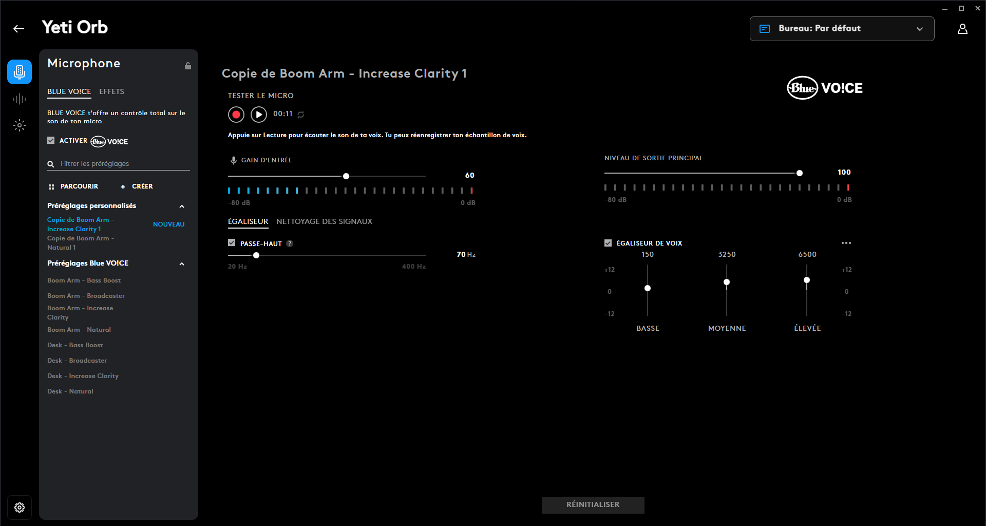Select Boom Arm - Broadcaster preset

pyautogui.click(x=86, y=296)
